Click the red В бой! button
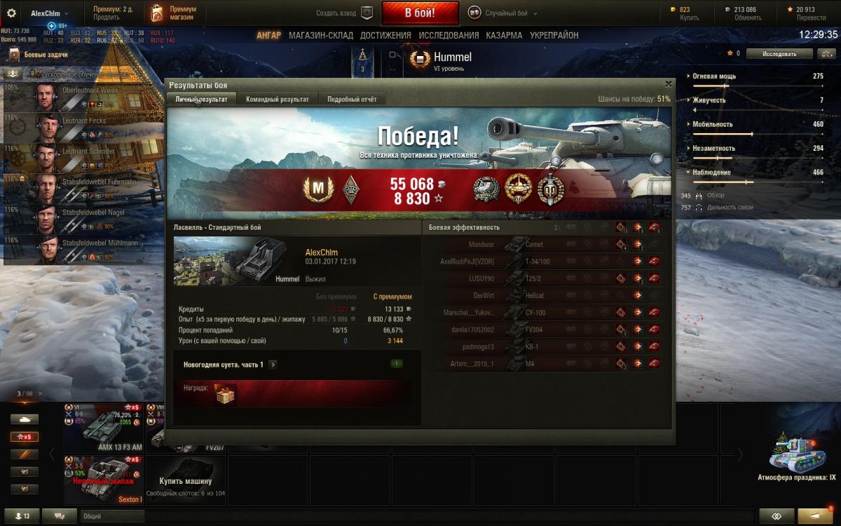 [420, 13]
